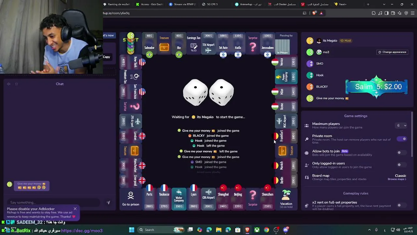Viewport: 417px width, 235px height.
Task: Click the right dice
Action: coord(222,92)
